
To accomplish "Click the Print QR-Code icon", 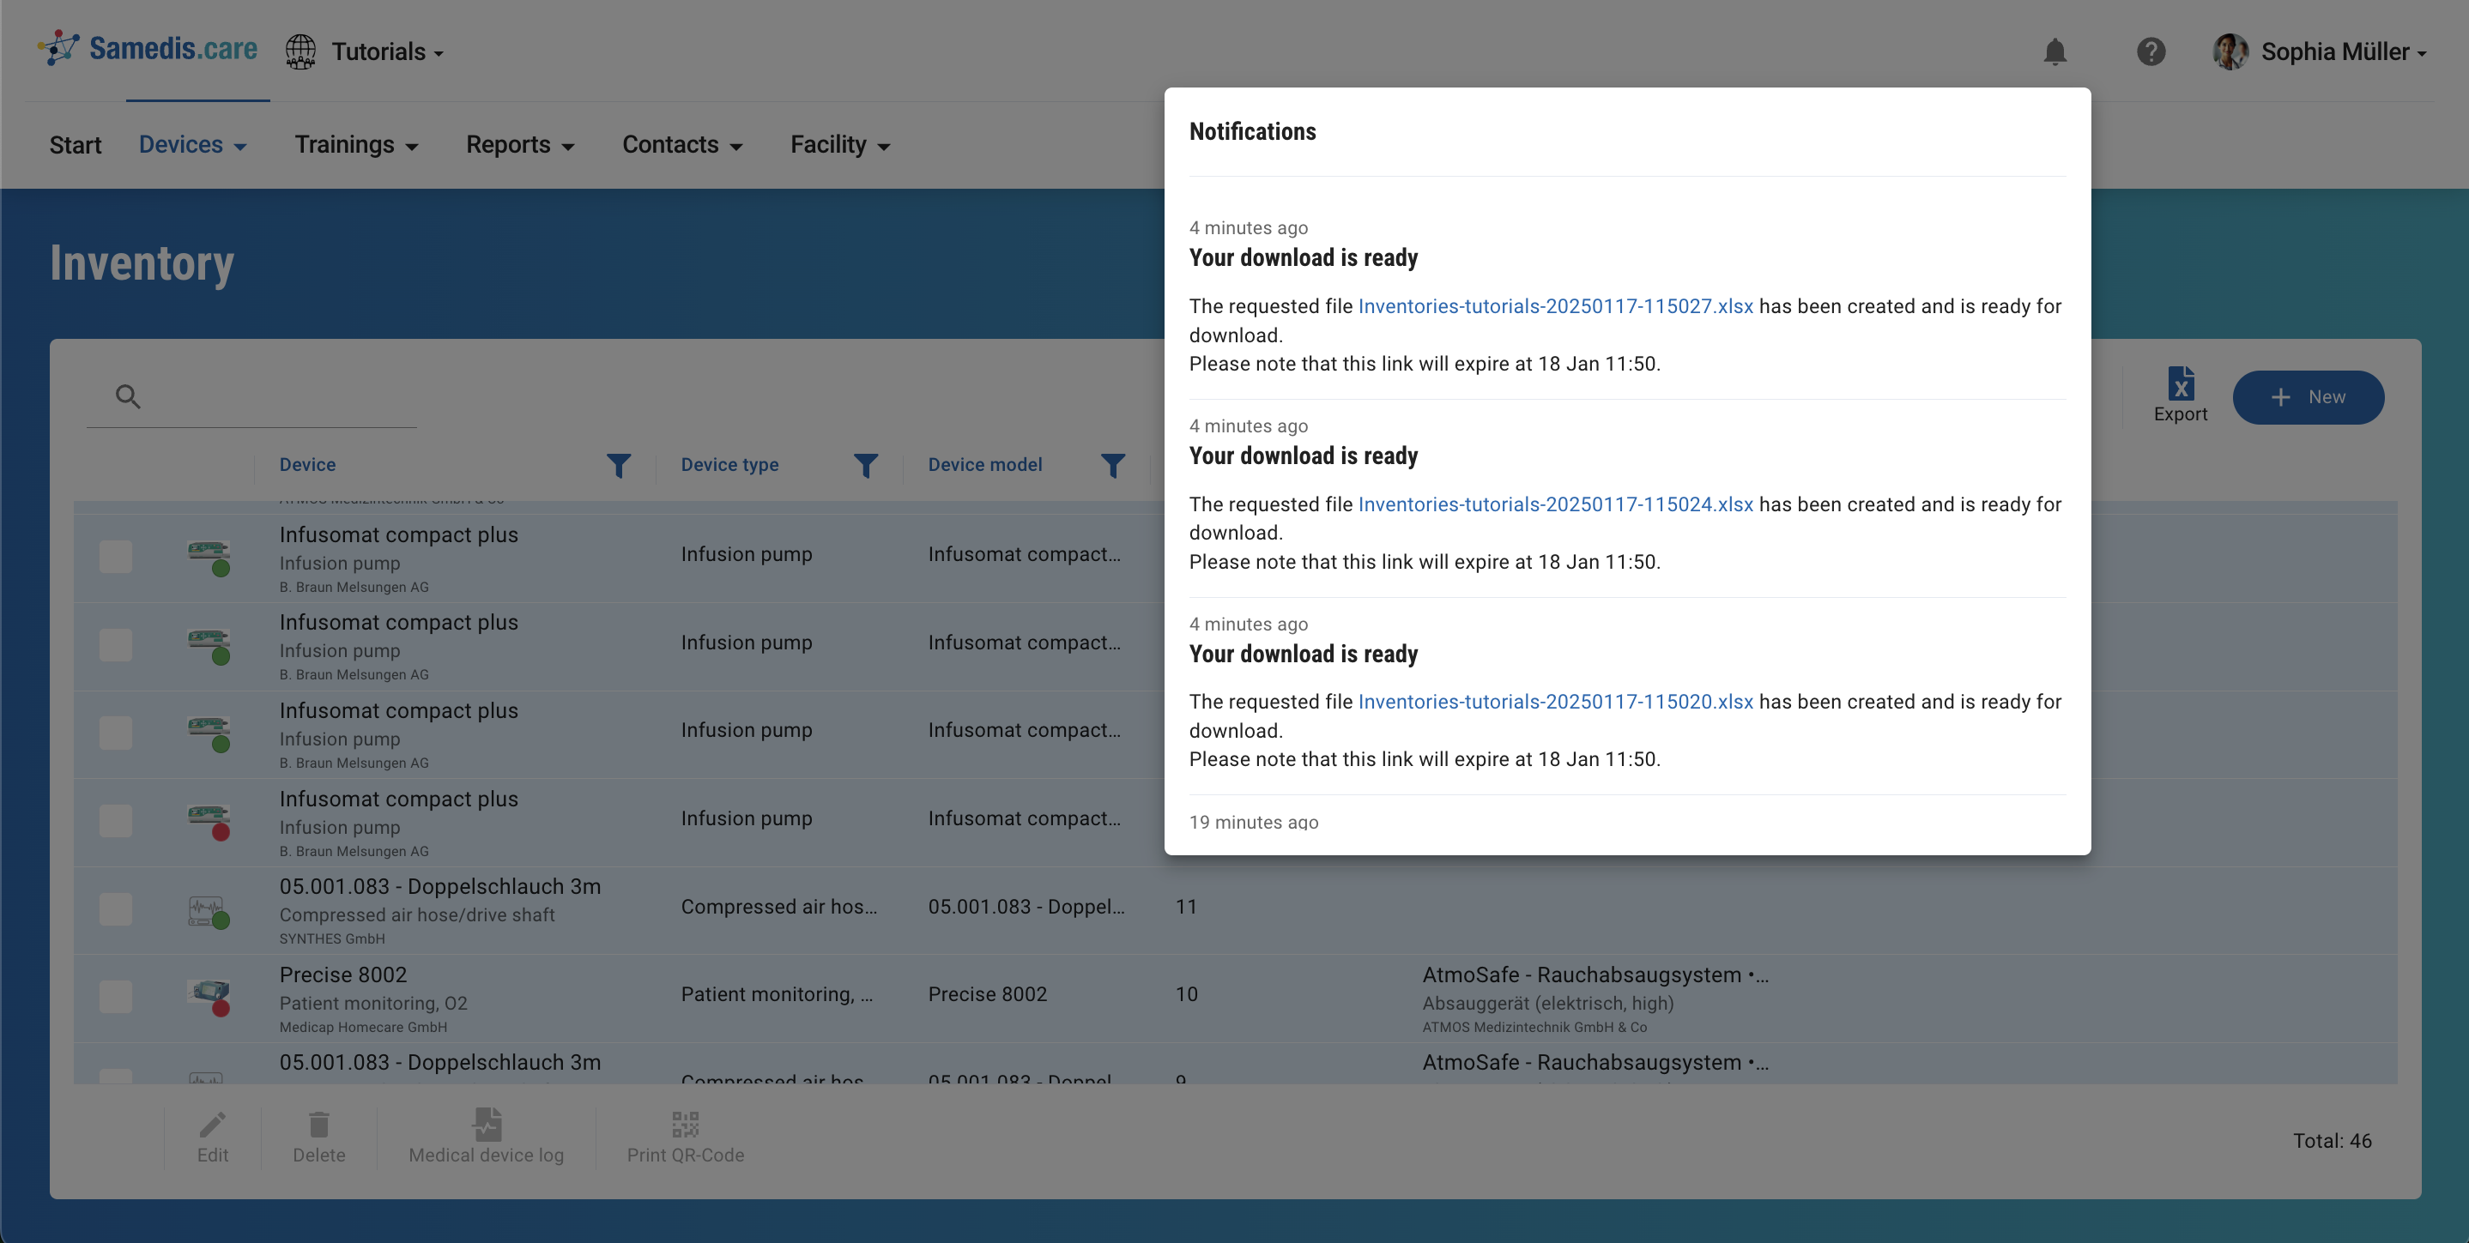I will coord(686,1124).
